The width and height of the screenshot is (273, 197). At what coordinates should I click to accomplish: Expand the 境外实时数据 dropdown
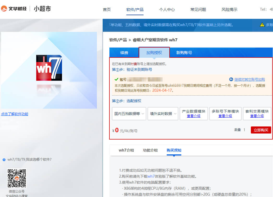pyautogui.click(x=163, y=114)
